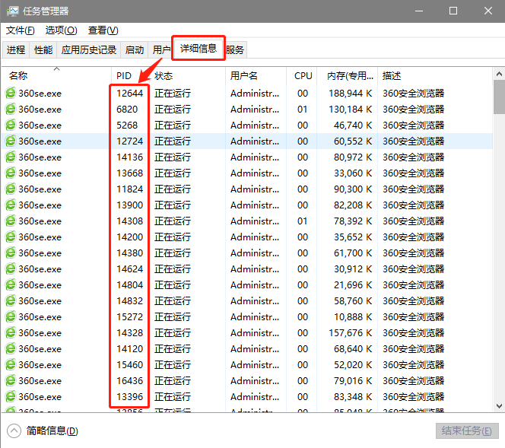505x448 pixels.
Task: Click the memory value 78,392 K
Action: click(x=353, y=221)
